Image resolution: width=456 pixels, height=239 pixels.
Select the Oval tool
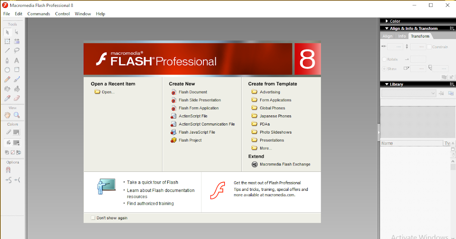click(x=7, y=70)
